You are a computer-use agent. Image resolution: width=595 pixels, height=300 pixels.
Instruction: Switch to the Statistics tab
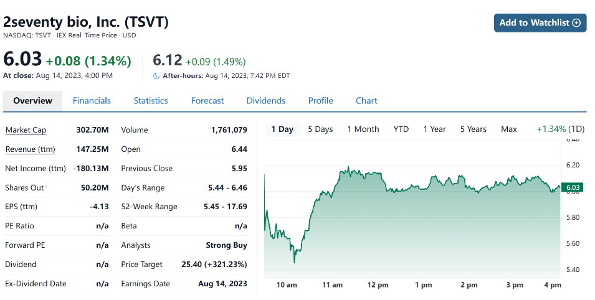tap(151, 101)
